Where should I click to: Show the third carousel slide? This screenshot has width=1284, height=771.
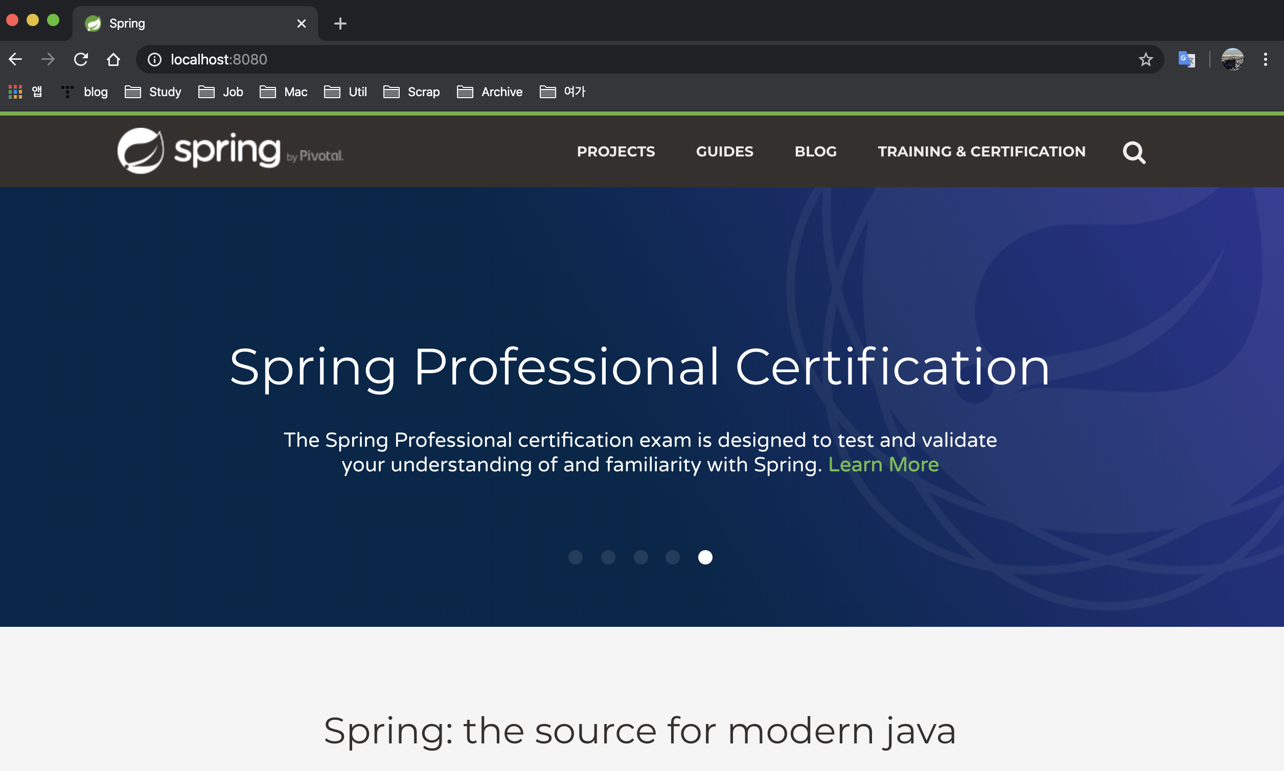pos(641,557)
